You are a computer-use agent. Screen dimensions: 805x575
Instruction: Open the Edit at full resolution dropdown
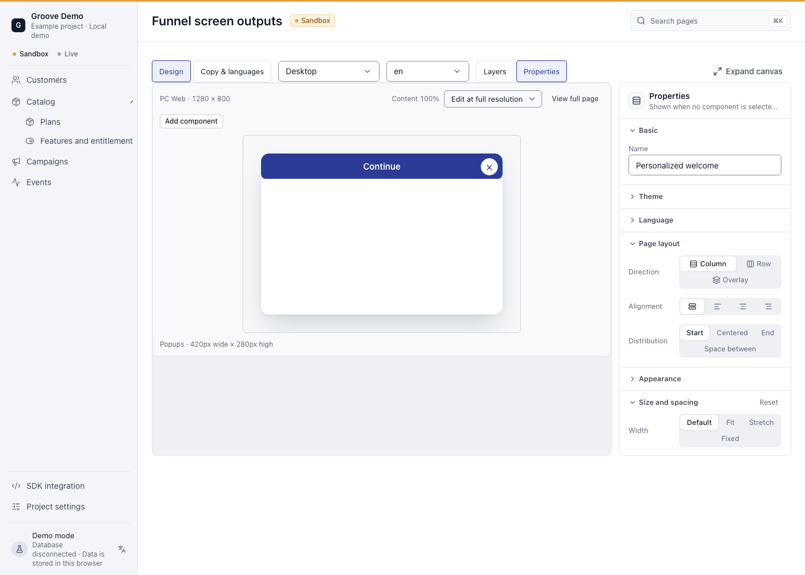point(493,99)
